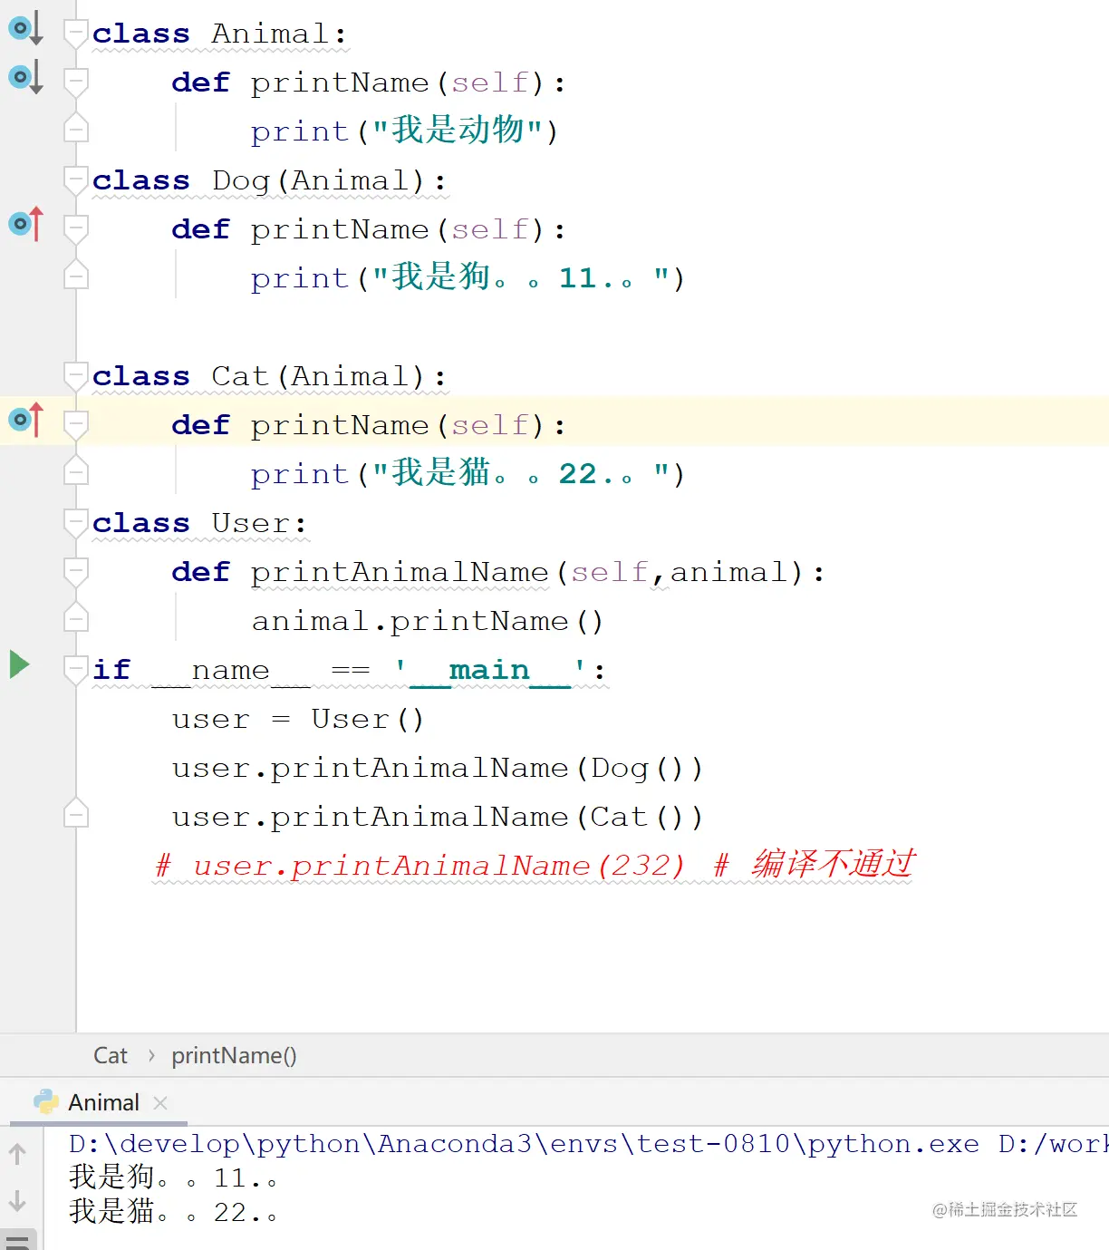This screenshot has width=1109, height=1250.
Task: Close the Animal run tab
Action: (160, 1103)
